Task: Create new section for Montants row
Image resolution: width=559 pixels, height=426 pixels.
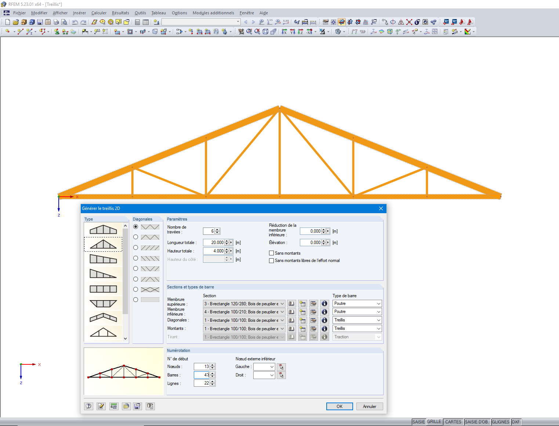Action: pyautogui.click(x=302, y=329)
